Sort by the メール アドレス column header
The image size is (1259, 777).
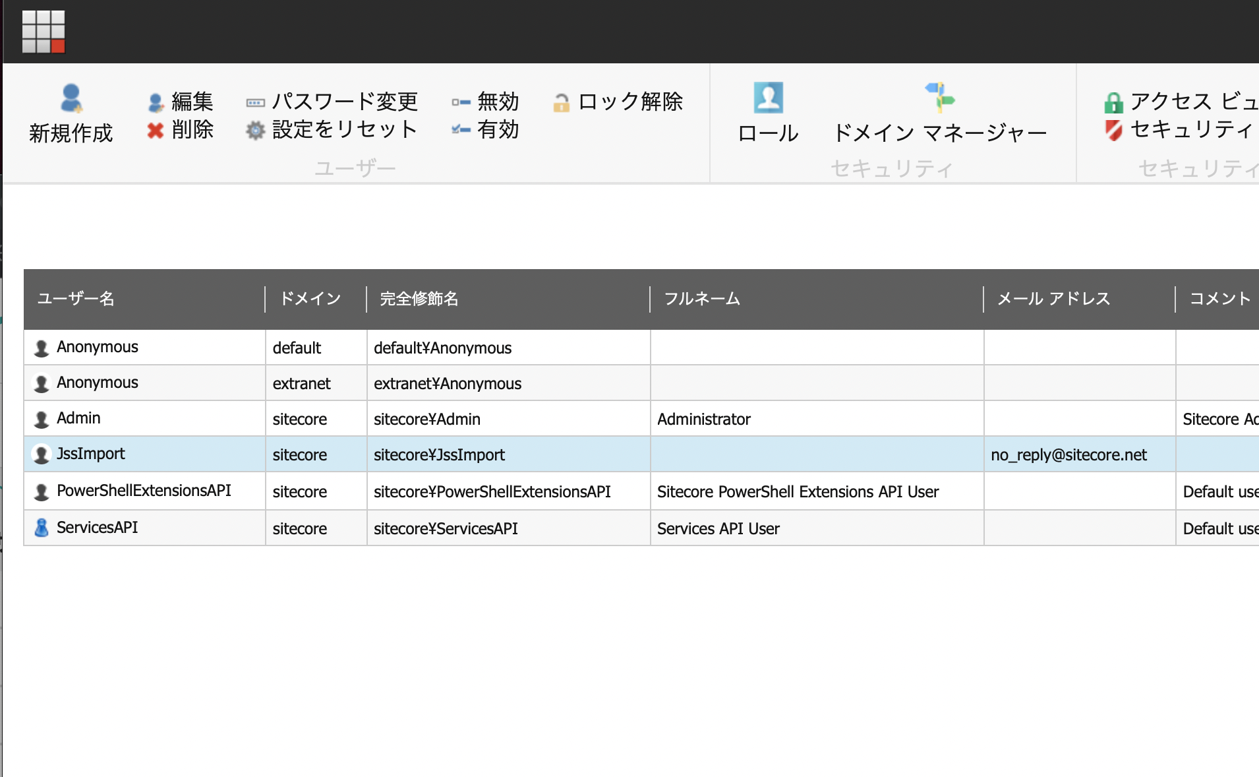(1079, 299)
